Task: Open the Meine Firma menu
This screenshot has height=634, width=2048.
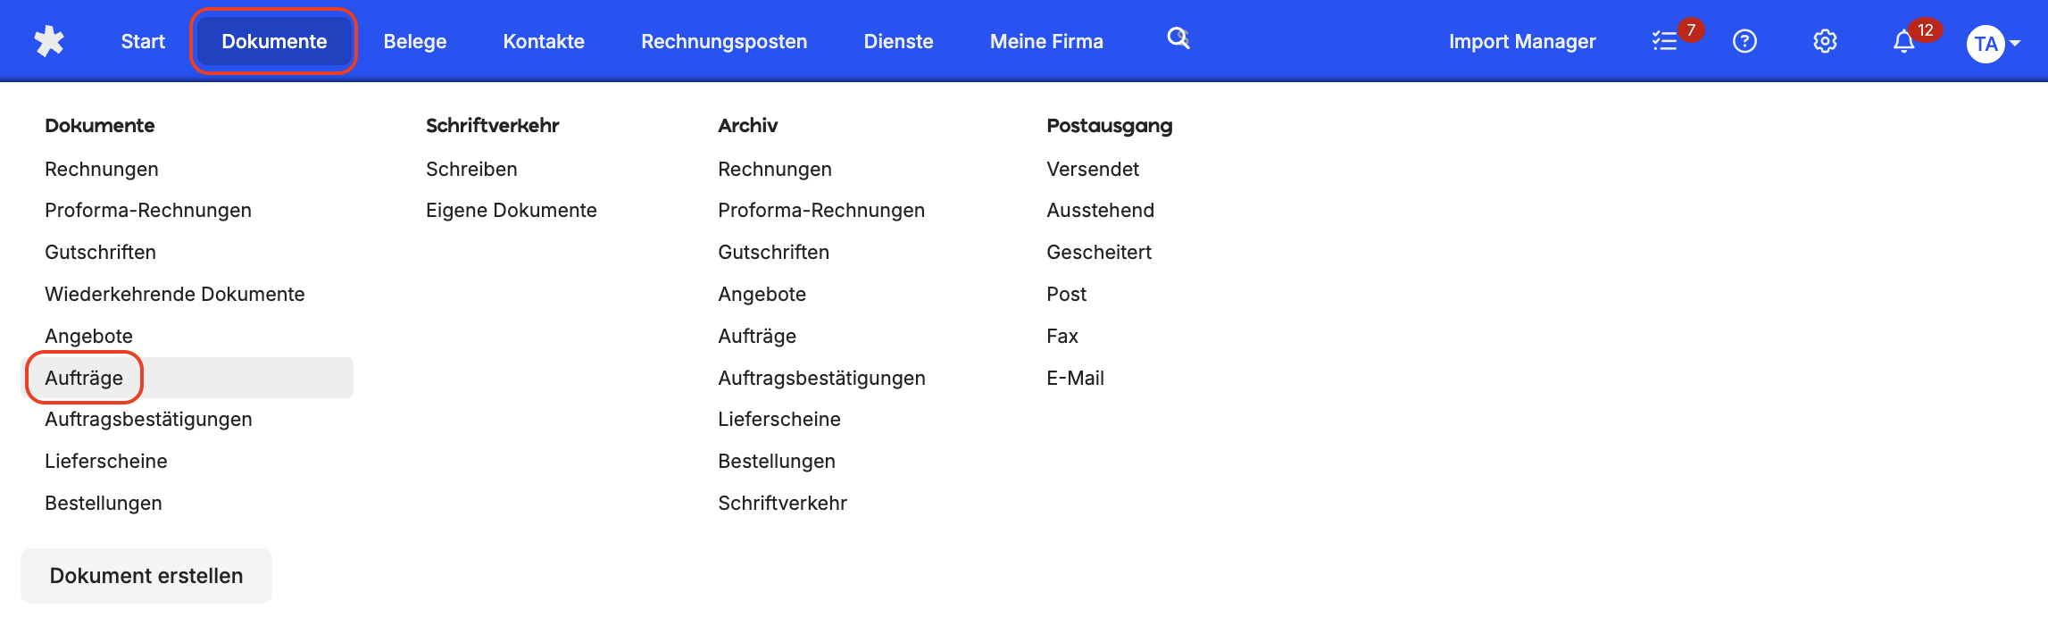Action: (1046, 41)
